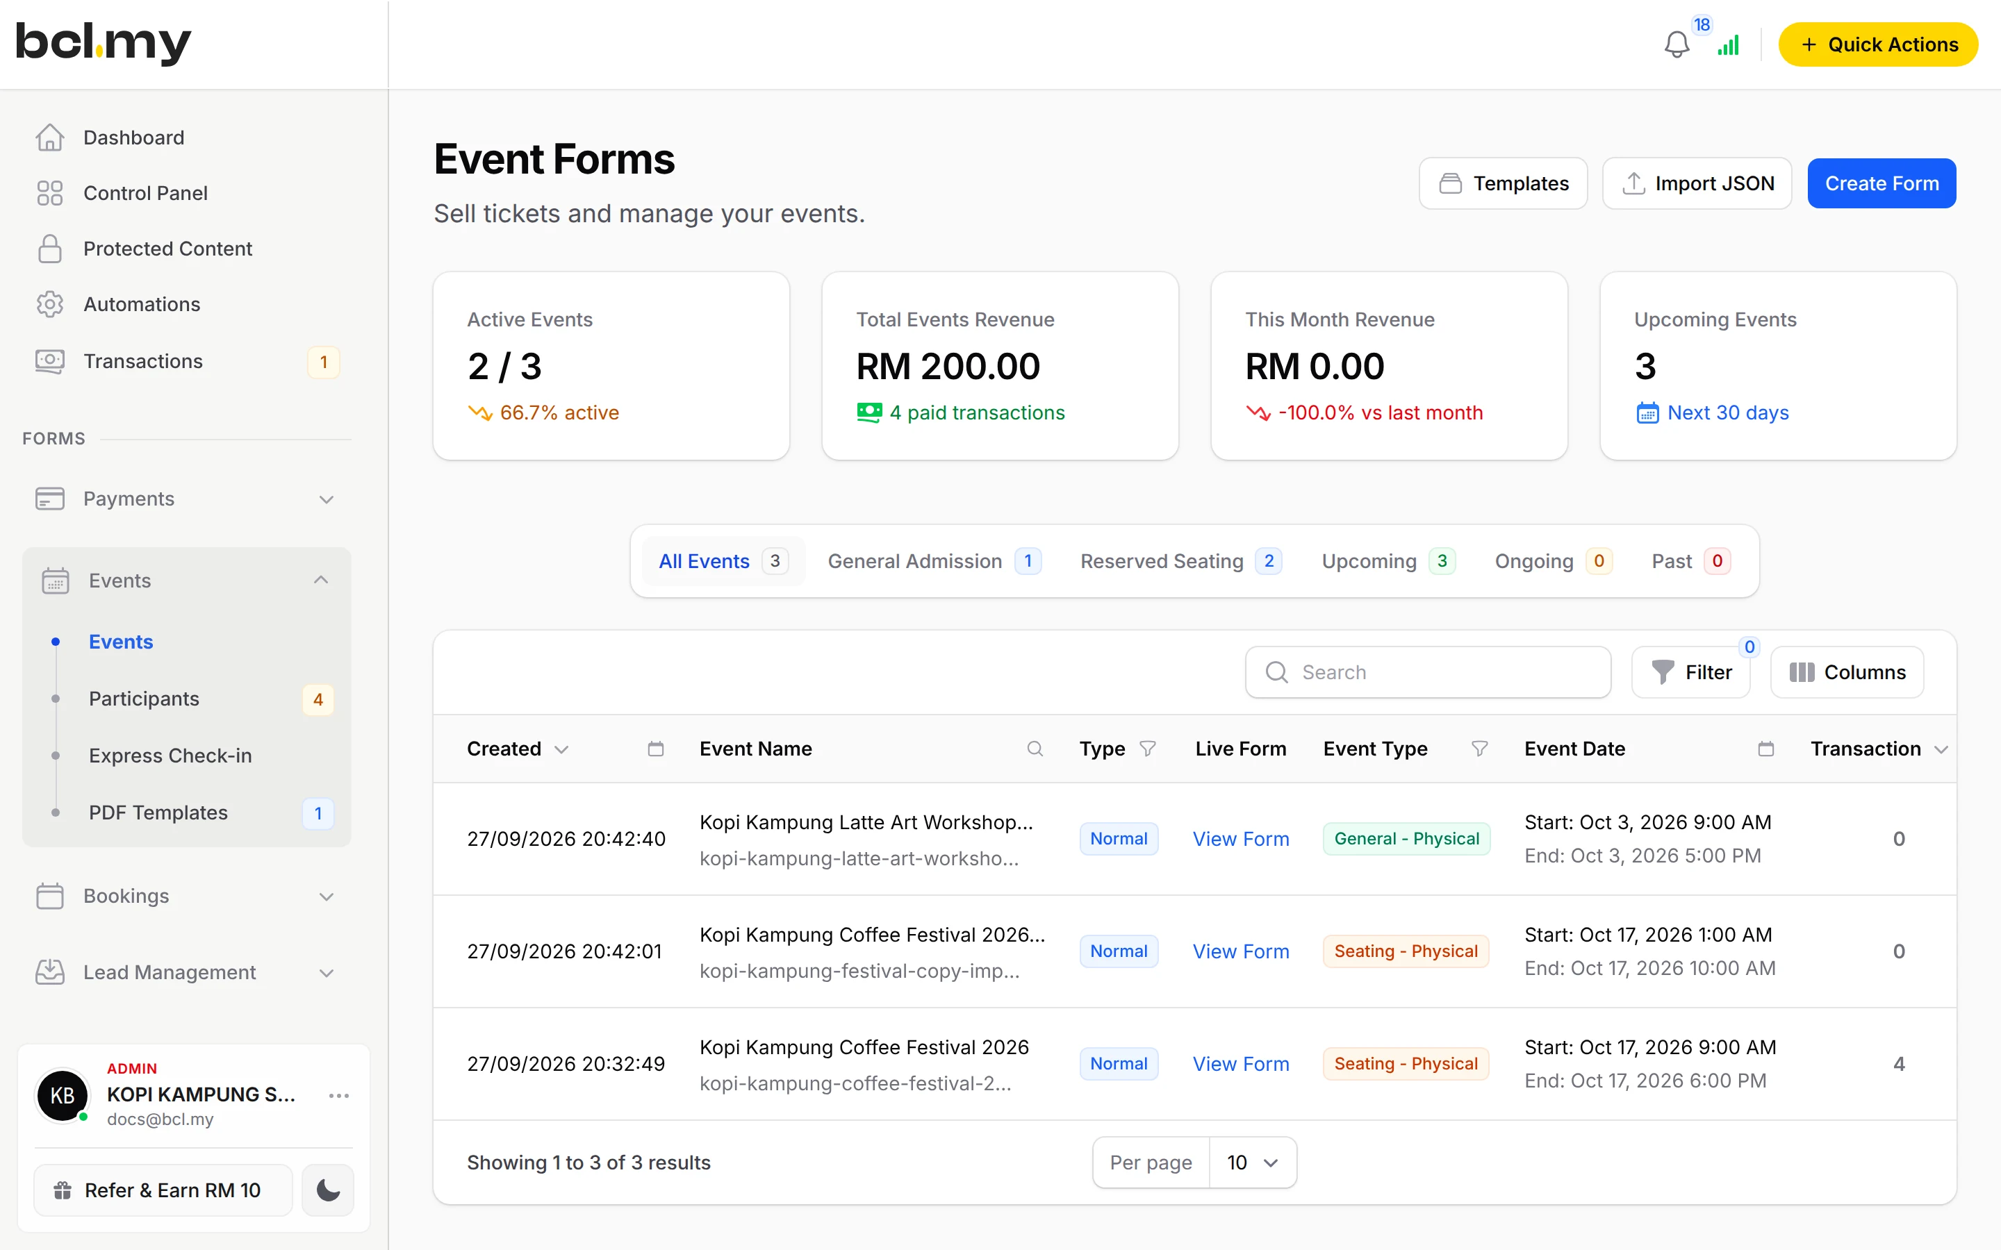Switch to the Past tab
This screenshot has width=2001, height=1250.
(x=1691, y=561)
